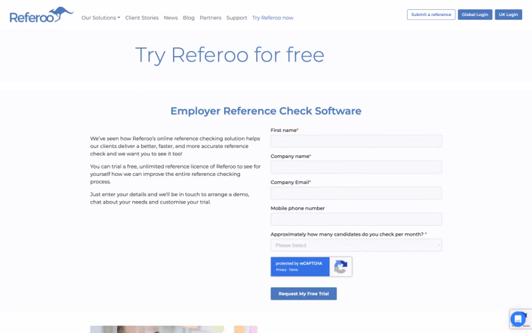Click the Referoo kangaroo logo

(x=41, y=15)
